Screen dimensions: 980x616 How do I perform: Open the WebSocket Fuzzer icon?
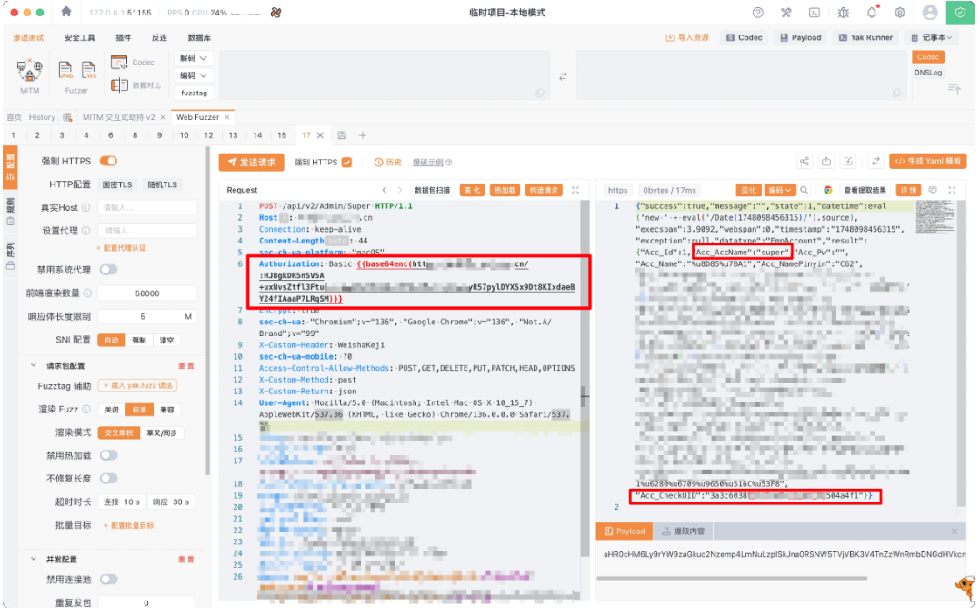[x=88, y=72]
